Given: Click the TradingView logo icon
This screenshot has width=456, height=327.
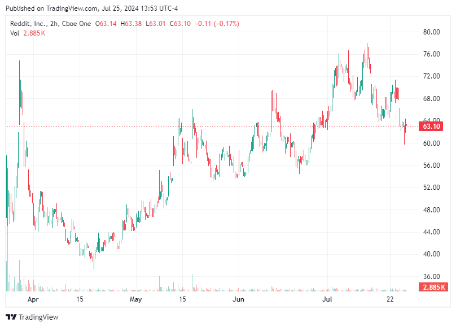Looking at the screenshot, I should tap(11, 317).
